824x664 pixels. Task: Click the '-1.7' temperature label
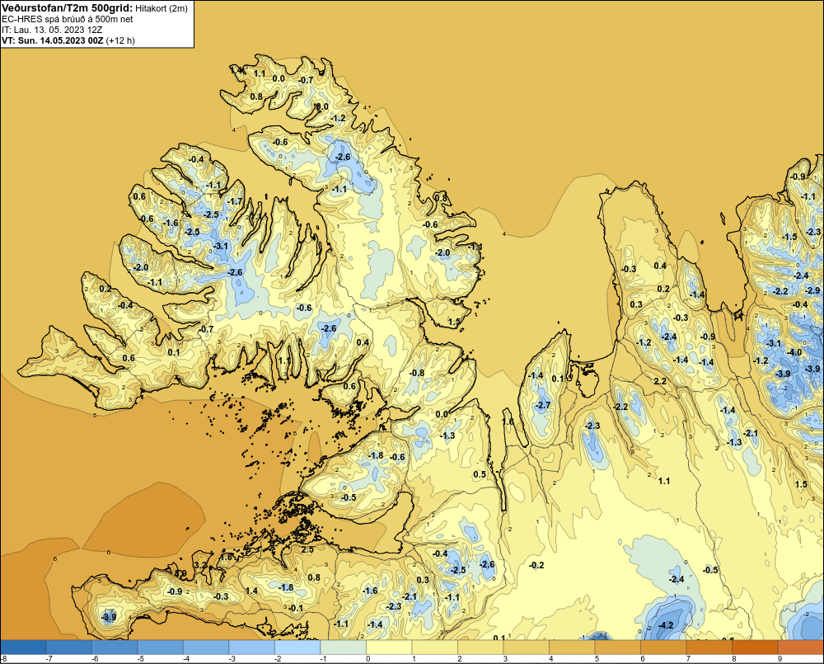tap(235, 201)
